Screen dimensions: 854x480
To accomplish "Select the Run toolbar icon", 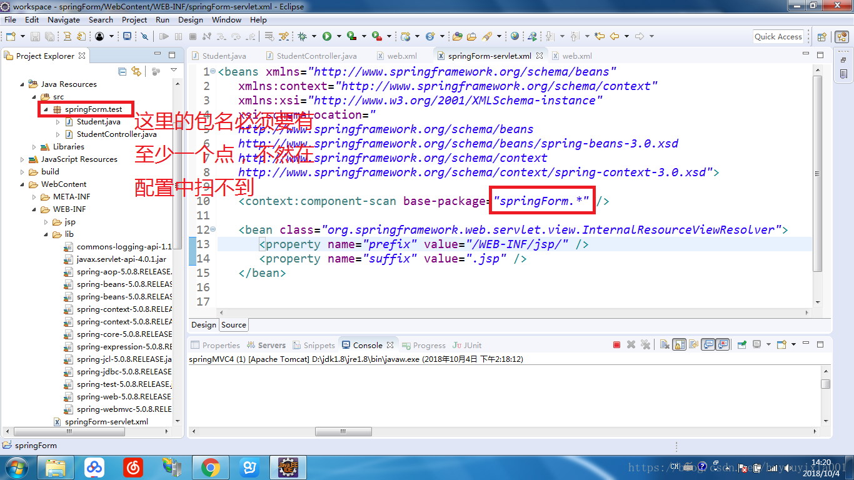I will pyautogui.click(x=326, y=36).
